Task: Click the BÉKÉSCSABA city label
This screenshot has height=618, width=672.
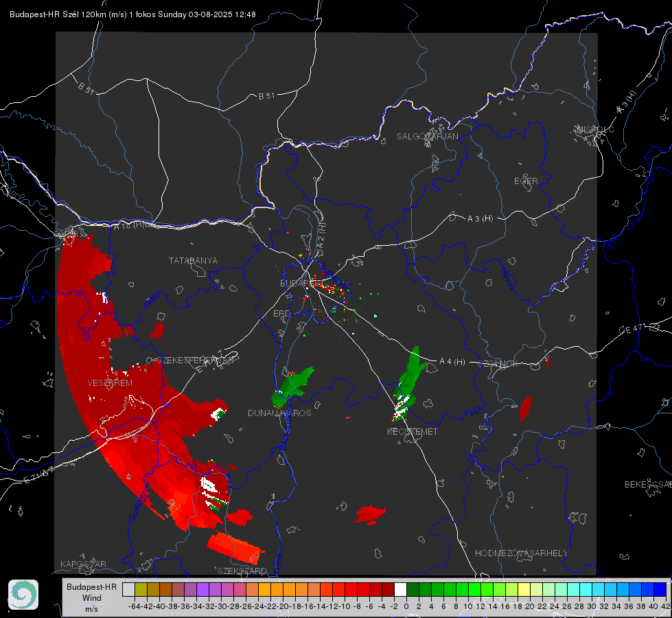Action: pos(648,484)
